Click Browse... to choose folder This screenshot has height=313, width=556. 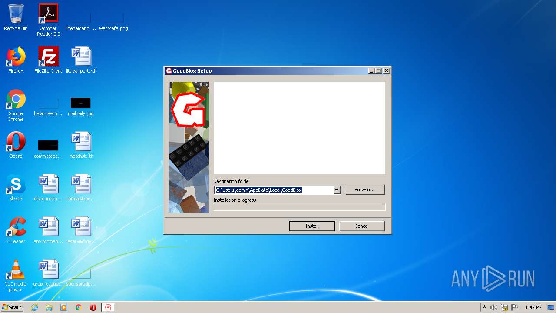click(x=365, y=190)
